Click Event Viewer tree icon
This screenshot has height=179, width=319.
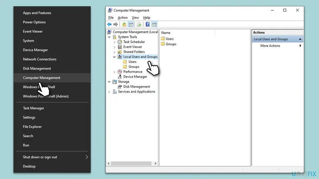click(120, 47)
